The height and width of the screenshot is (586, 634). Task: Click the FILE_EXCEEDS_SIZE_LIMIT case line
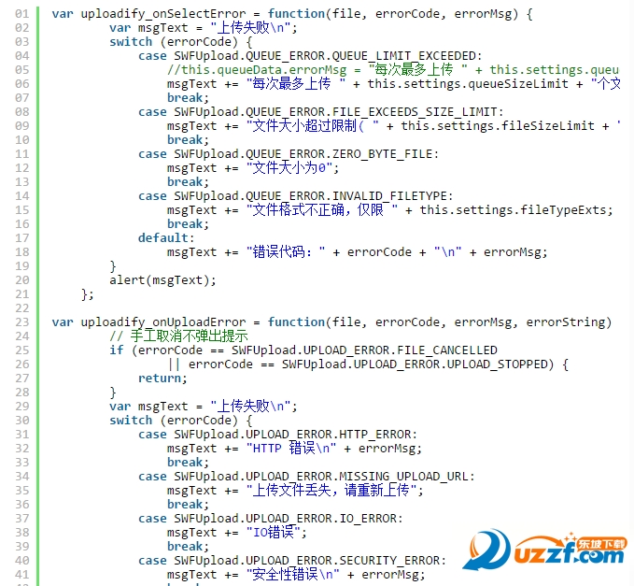(321, 112)
